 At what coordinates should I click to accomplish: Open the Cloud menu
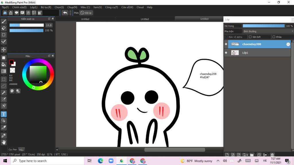(x=140, y=7)
